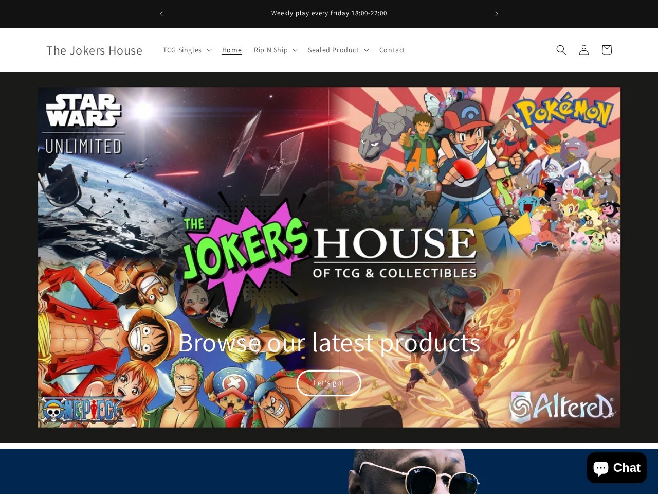Image resolution: width=658 pixels, height=494 pixels.
Task: Click Browse our latest products heading
Action: 328,342
